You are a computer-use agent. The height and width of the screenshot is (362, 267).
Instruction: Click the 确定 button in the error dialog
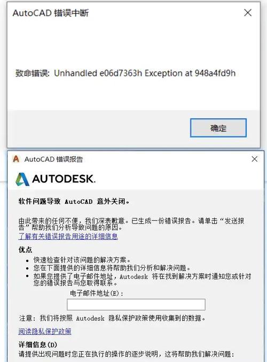pos(218,128)
